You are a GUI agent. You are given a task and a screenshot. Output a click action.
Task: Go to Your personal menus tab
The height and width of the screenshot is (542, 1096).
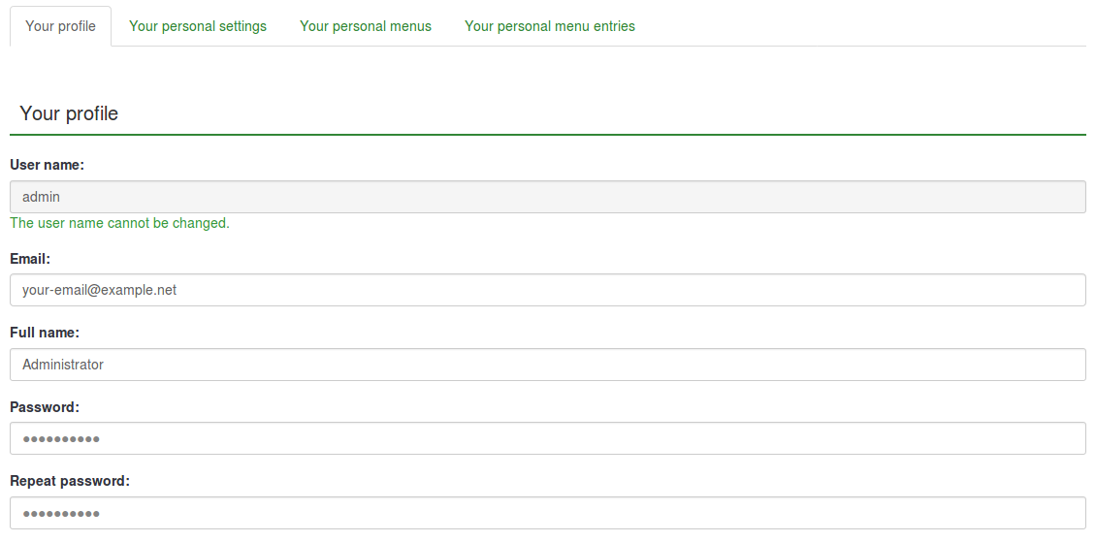(x=366, y=26)
